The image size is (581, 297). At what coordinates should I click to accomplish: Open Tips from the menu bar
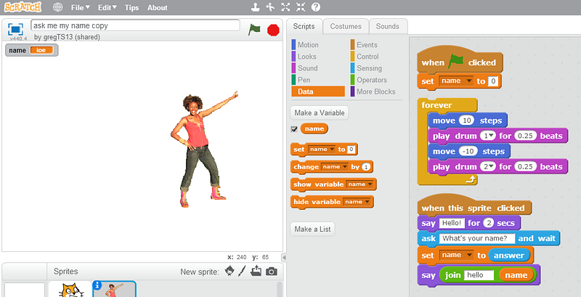click(x=131, y=7)
